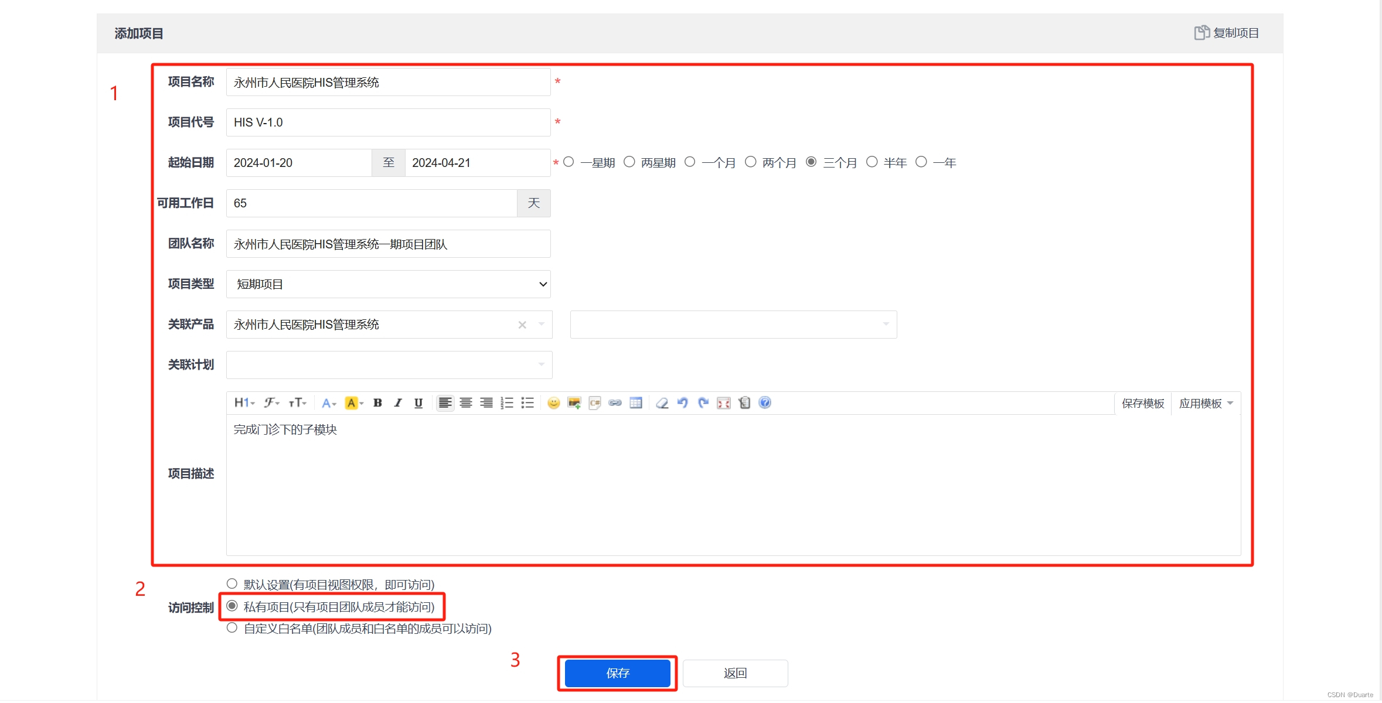Choose 默认设置 access control option
Image resolution: width=1382 pixels, height=703 pixels.
click(x=232, y=584)
